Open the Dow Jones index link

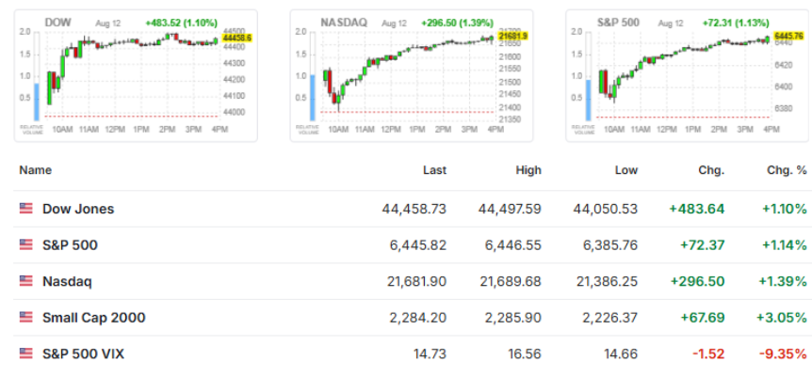click(78, 209)
